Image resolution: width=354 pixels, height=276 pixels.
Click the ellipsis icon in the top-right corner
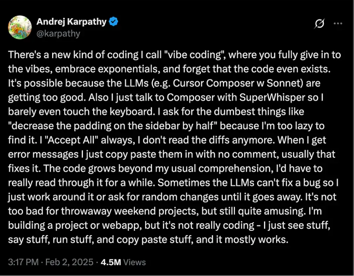(338, 23)
